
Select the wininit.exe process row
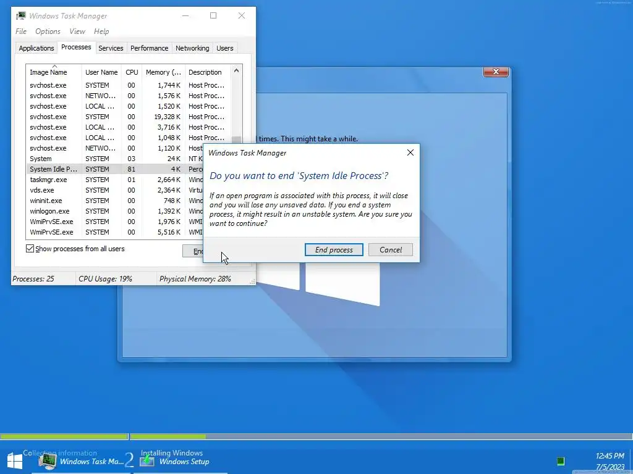point(115,201)
